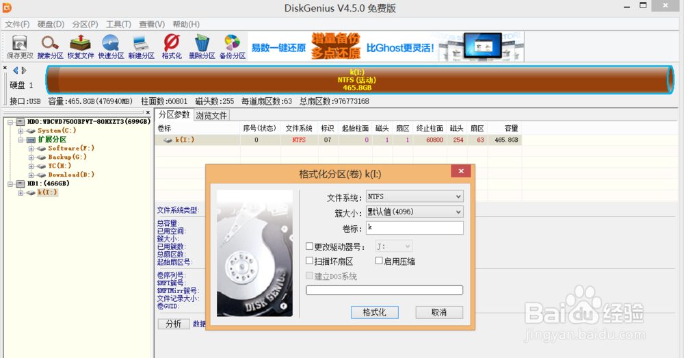Collapse the HD0 disk tree node
This screenshot has height=358, width=684.
click(10, 122)
